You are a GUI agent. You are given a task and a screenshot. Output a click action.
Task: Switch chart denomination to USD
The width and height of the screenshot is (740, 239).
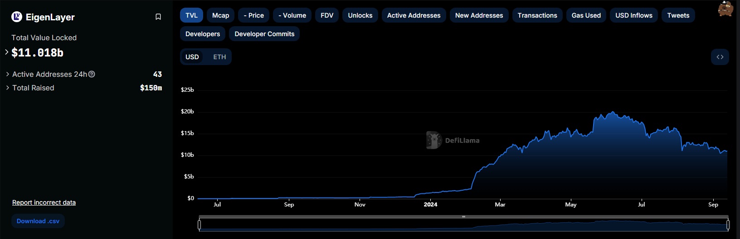(x=192, y=57)
